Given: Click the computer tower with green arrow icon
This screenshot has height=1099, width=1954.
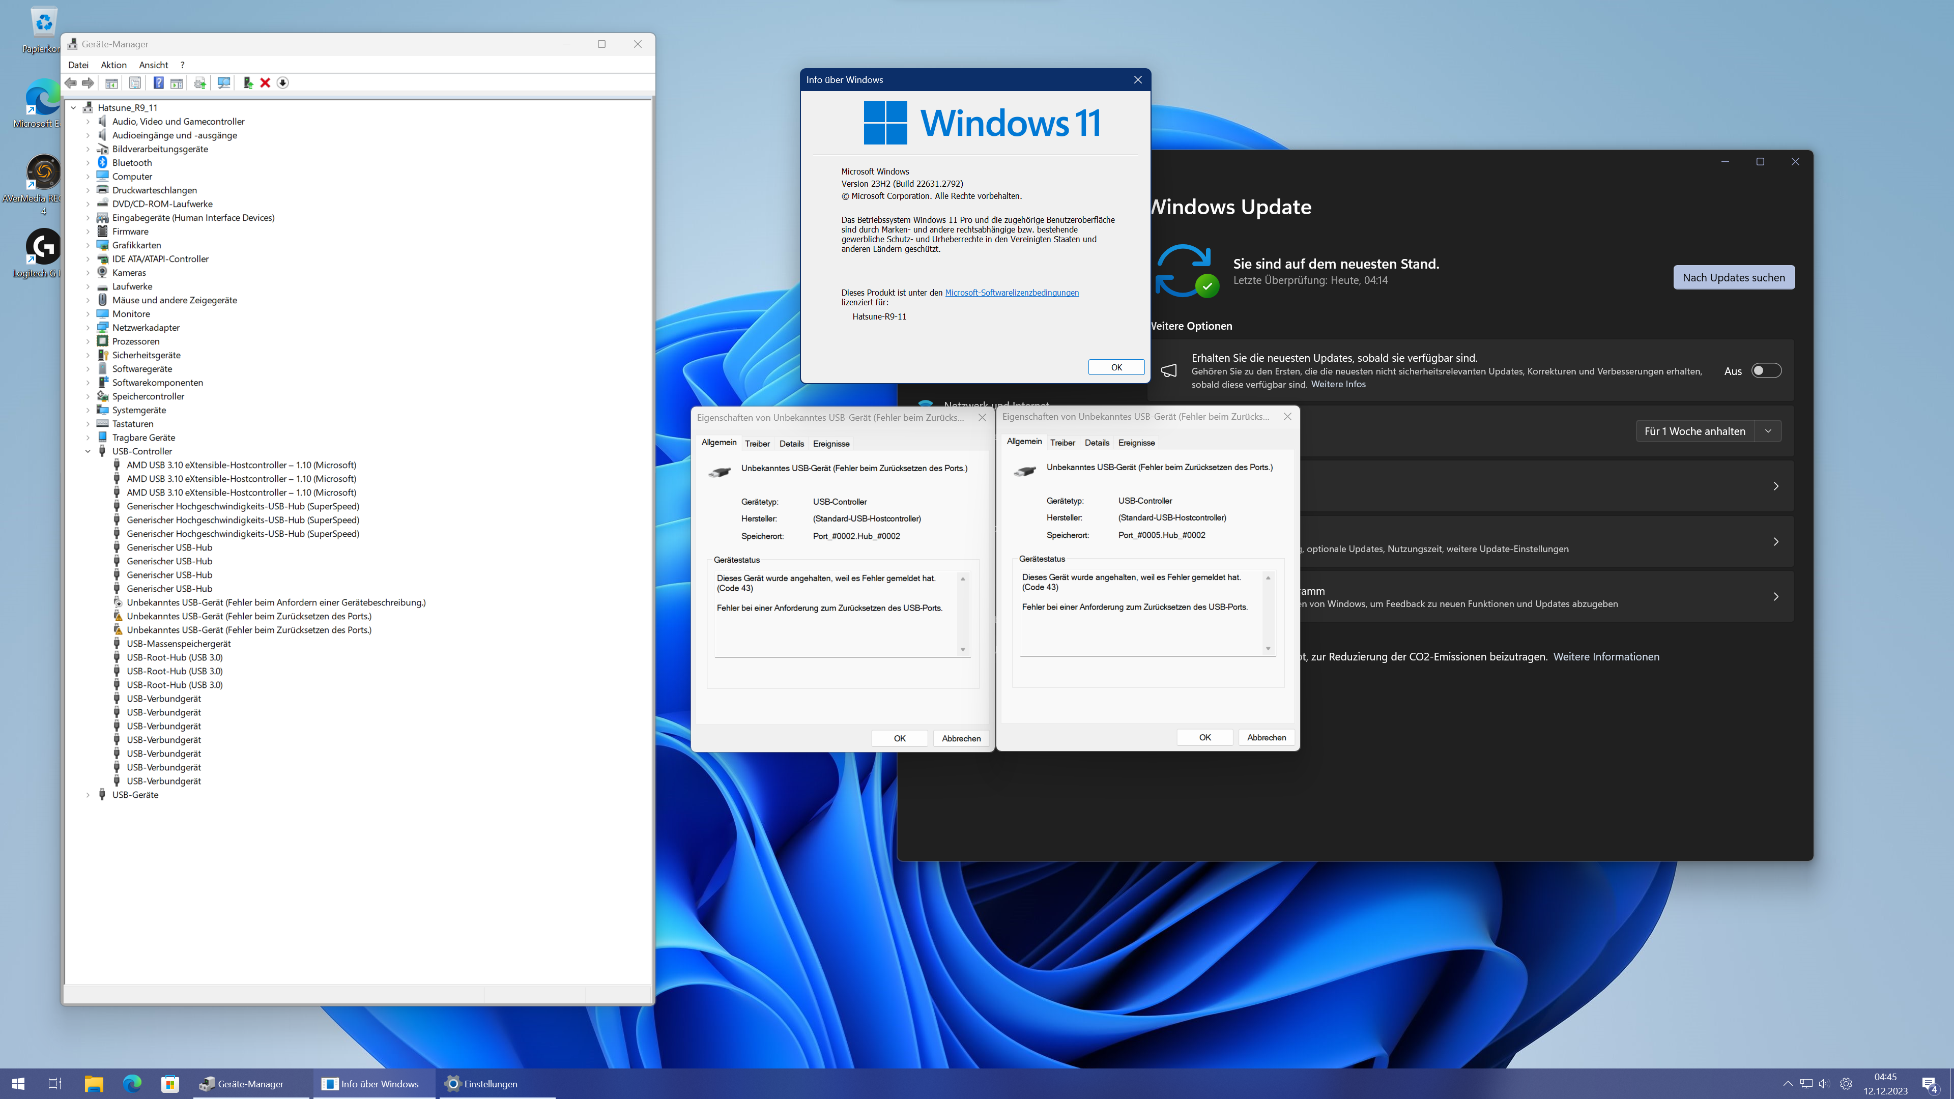Looking at the screenshot, I should click(x=247, y=82).
